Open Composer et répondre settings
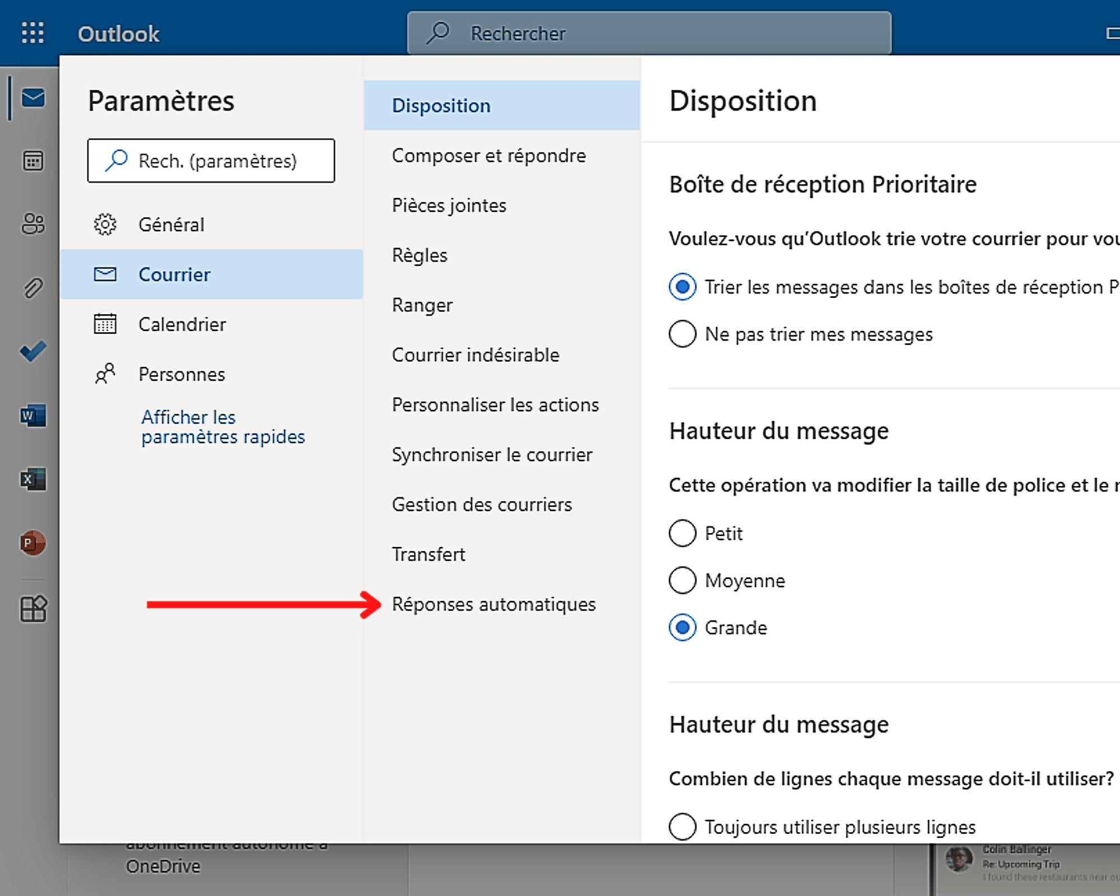The height and width of the screenshot is (896, 1120). [502, 155]
